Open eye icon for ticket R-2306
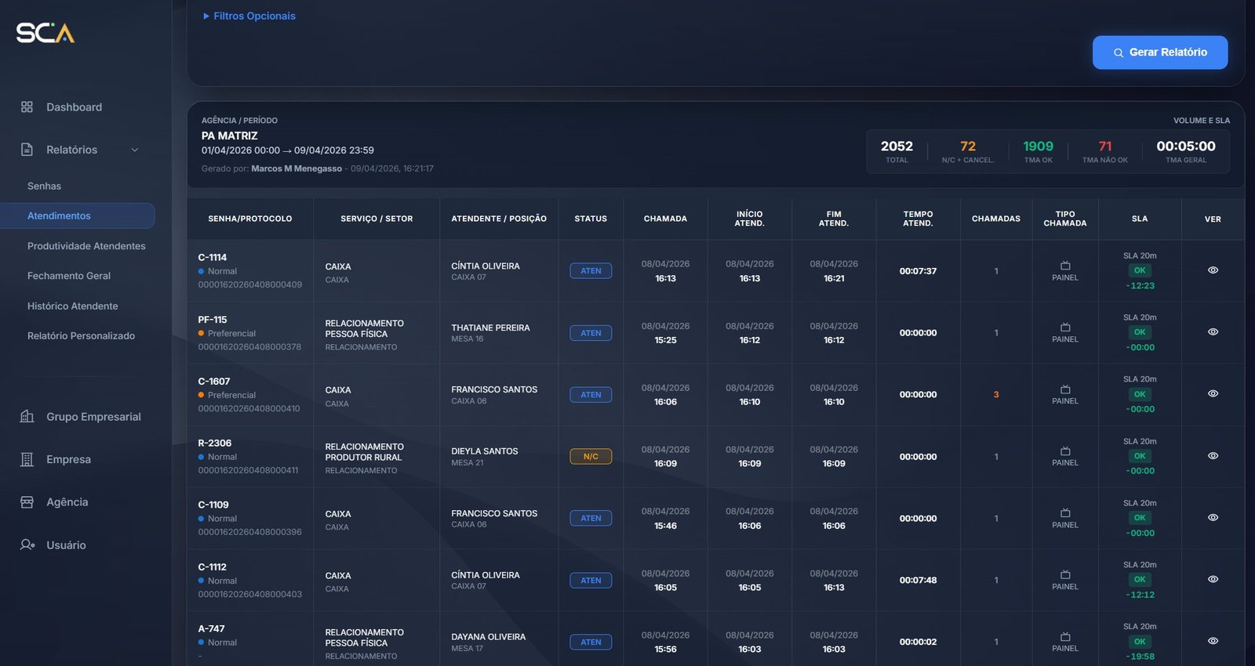 (1213, 456)
